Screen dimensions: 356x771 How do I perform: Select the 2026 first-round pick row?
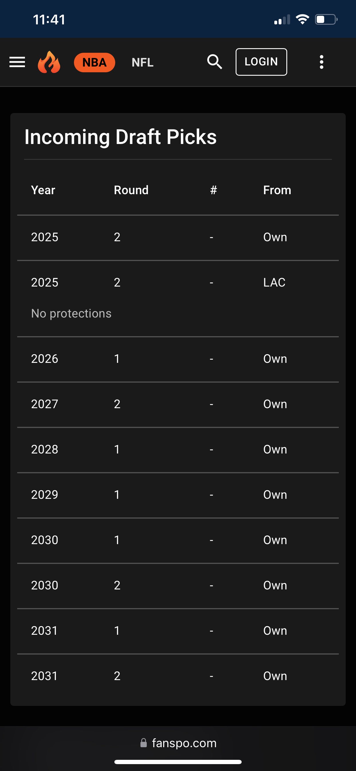(x=178, y=359)
